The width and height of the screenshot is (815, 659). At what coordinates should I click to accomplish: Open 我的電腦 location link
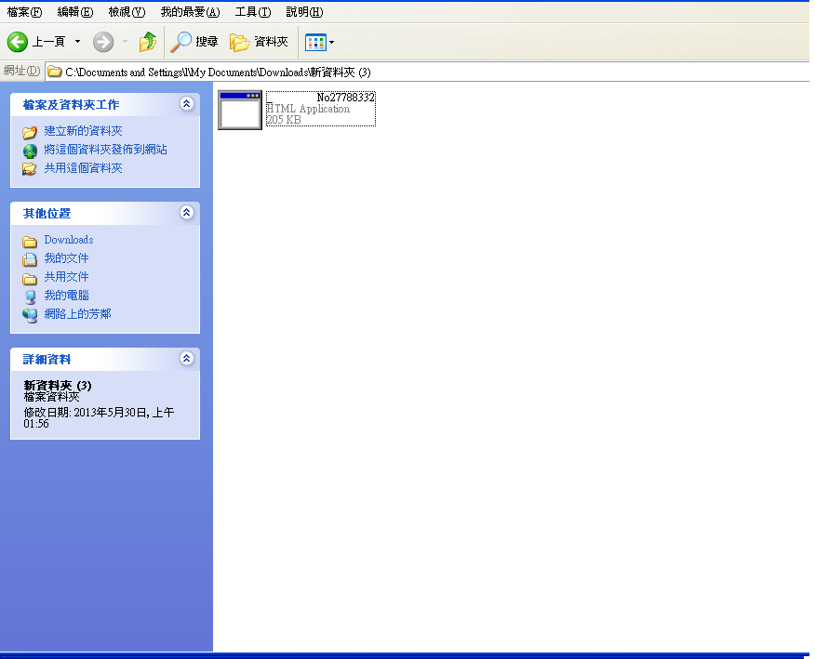point(66,296)
